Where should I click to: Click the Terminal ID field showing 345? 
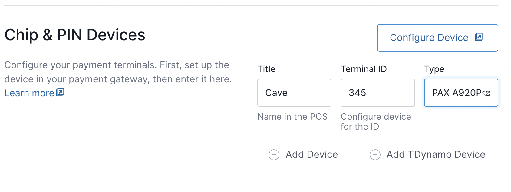(x=377, y=93)
